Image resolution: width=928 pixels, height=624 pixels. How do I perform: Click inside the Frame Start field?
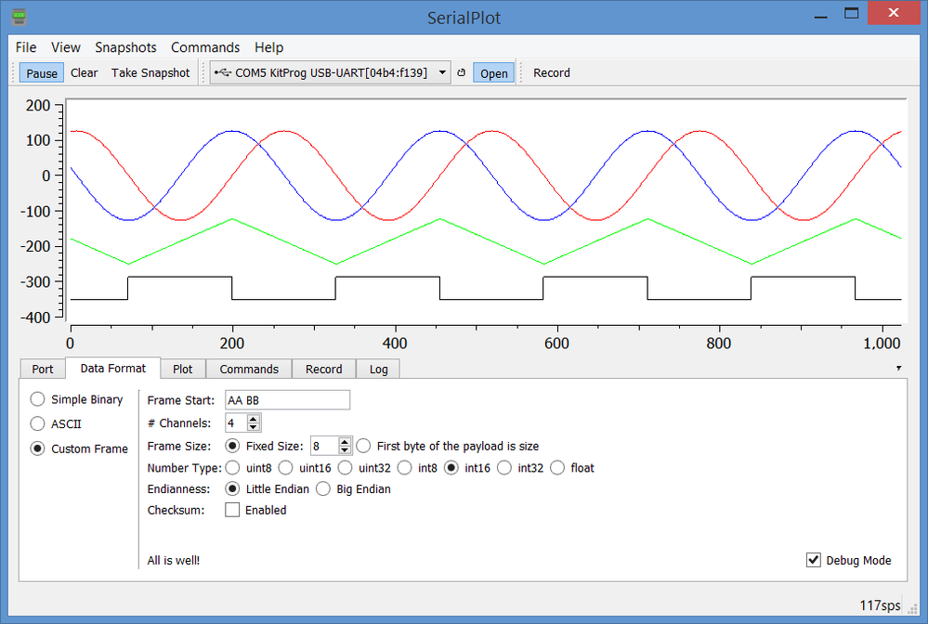(287, 399)
